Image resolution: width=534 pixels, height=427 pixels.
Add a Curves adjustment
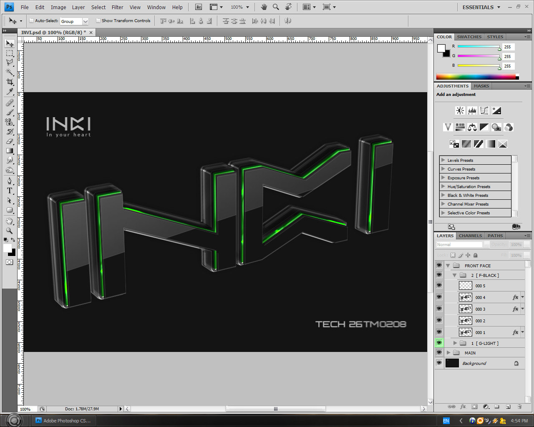click(x=484, y=111)
